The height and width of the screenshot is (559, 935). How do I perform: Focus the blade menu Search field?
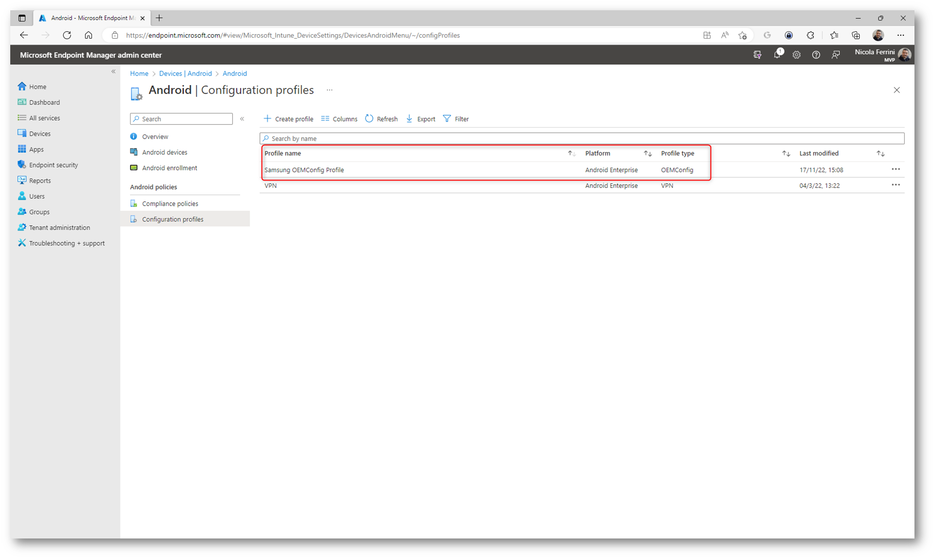(x=181, y=119)
